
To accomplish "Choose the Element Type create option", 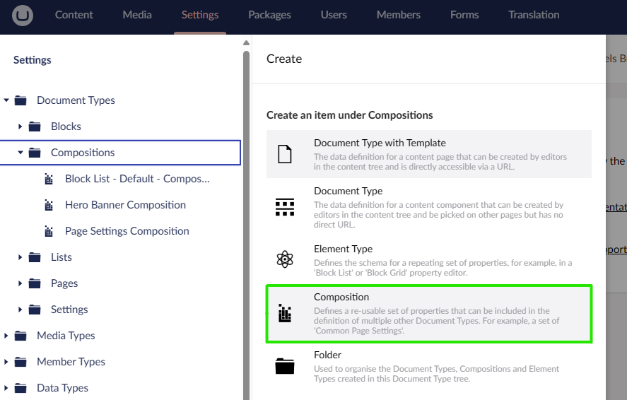I will coord(429,260).
